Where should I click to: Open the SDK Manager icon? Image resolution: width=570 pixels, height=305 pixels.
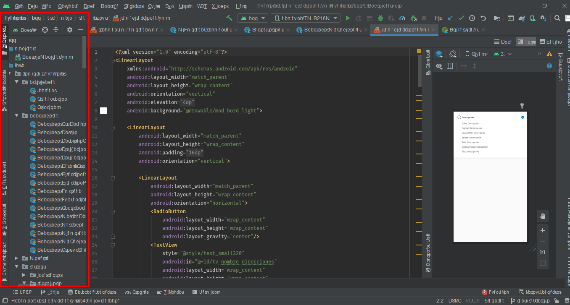(543, 18)
